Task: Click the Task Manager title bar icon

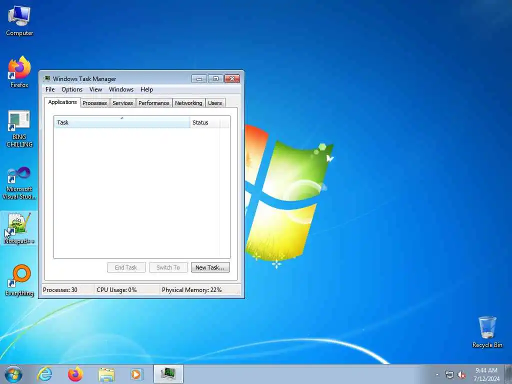Action: tap(47, 78)
